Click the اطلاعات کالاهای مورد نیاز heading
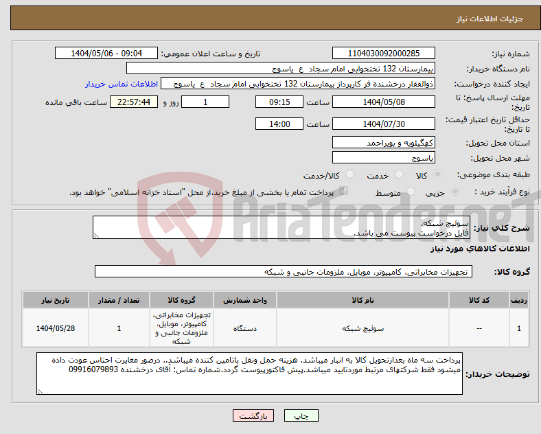 point(480,249)
